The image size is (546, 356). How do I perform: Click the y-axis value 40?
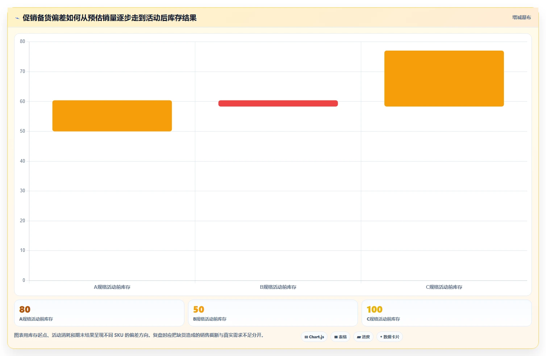[x=22, y=161]
